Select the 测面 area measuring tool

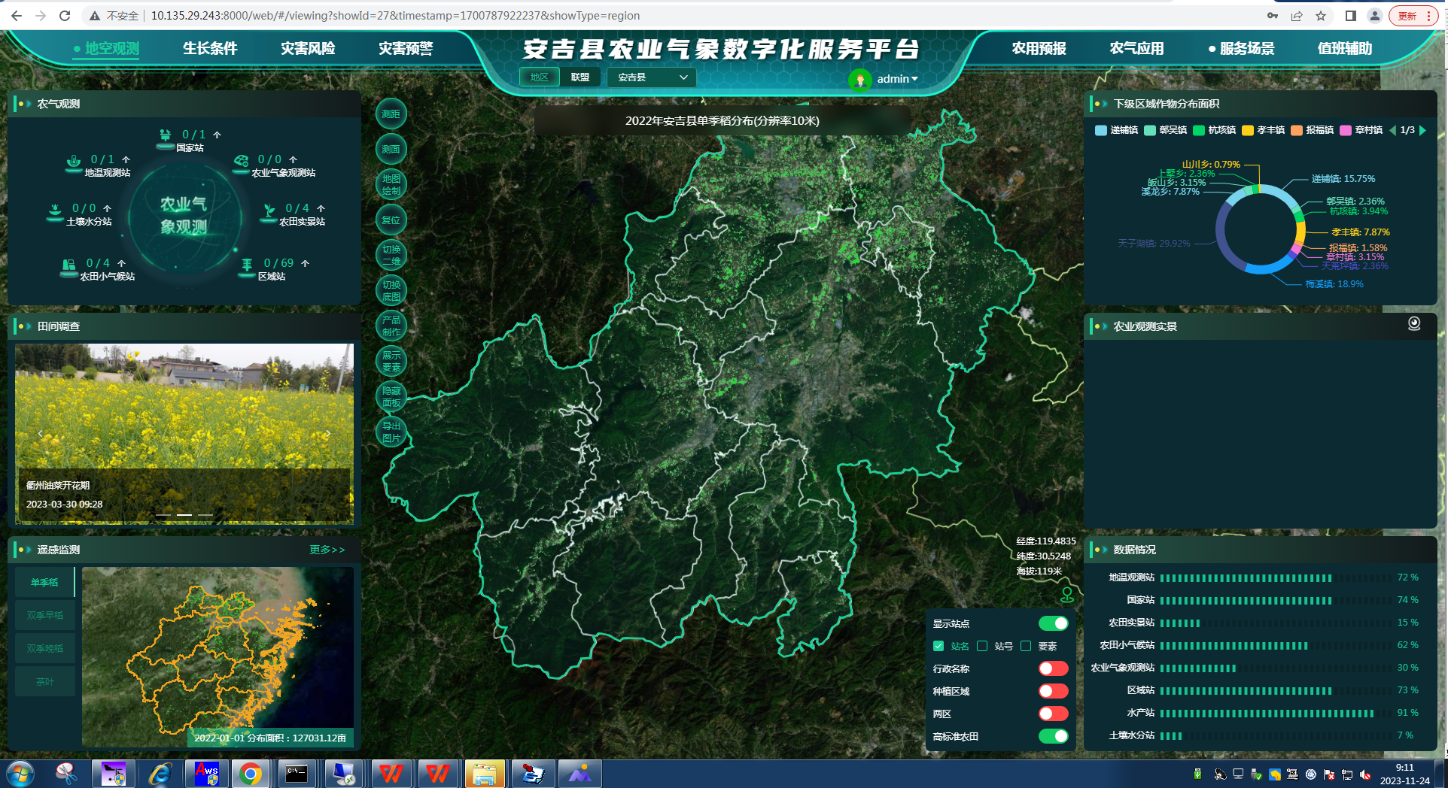pos(391,150)
